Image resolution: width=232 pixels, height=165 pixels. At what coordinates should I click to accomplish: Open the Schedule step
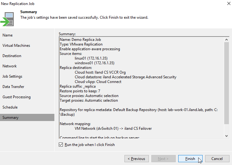pyautogui.click(x=10, y=107)
